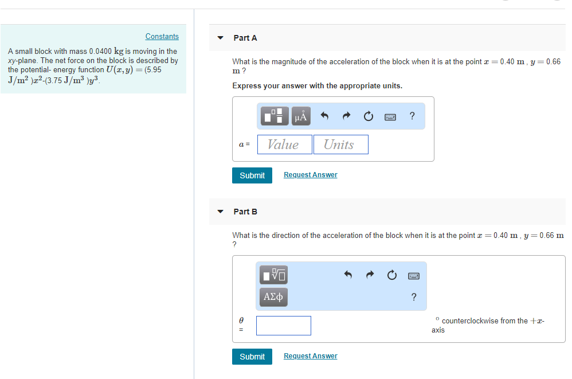Viewport: 572px width, 379px height.
Task: Collapse the Part A section triangle
Action: tap(221, 38)
